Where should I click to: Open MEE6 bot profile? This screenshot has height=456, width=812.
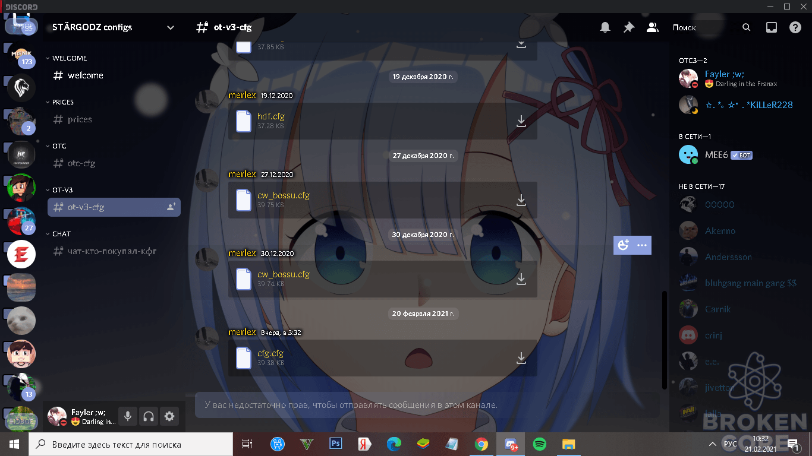point(737,155)
